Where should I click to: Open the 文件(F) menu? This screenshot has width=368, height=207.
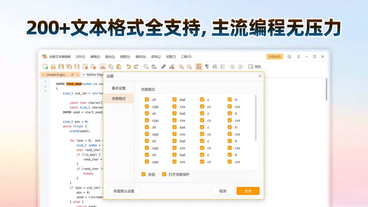[80, 57]
